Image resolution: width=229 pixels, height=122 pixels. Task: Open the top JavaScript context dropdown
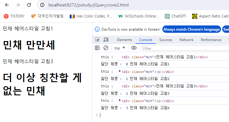click(x=120, y=48)
